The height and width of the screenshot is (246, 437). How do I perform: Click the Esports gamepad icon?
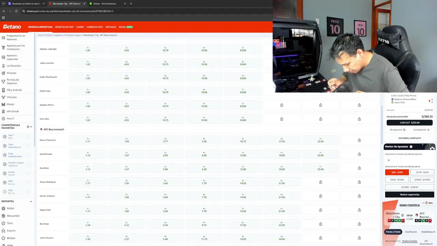coord(3,231)
